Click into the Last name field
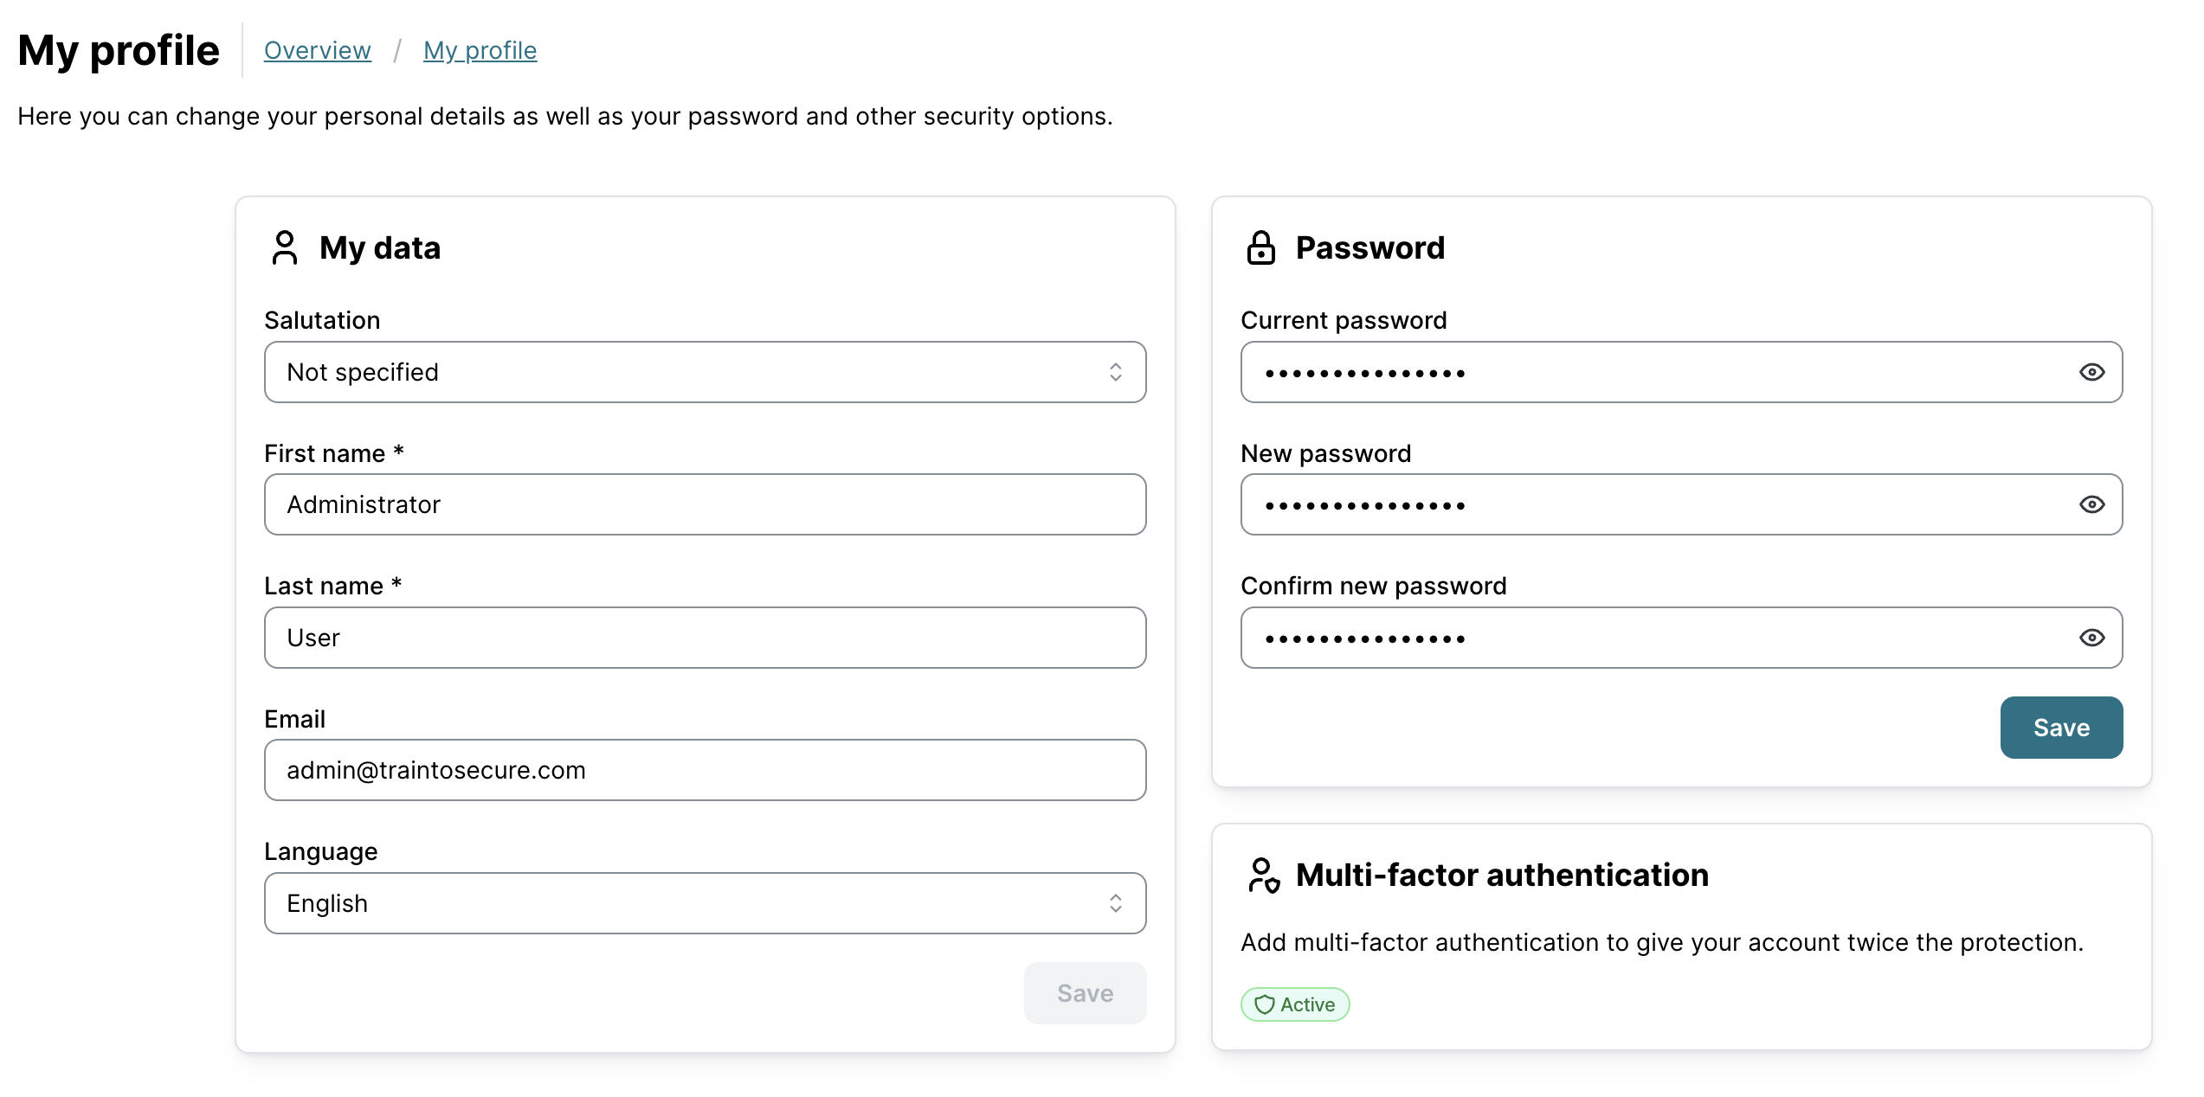The width and height of the screenshot is (2204, 1097). [x=705, y=638]
